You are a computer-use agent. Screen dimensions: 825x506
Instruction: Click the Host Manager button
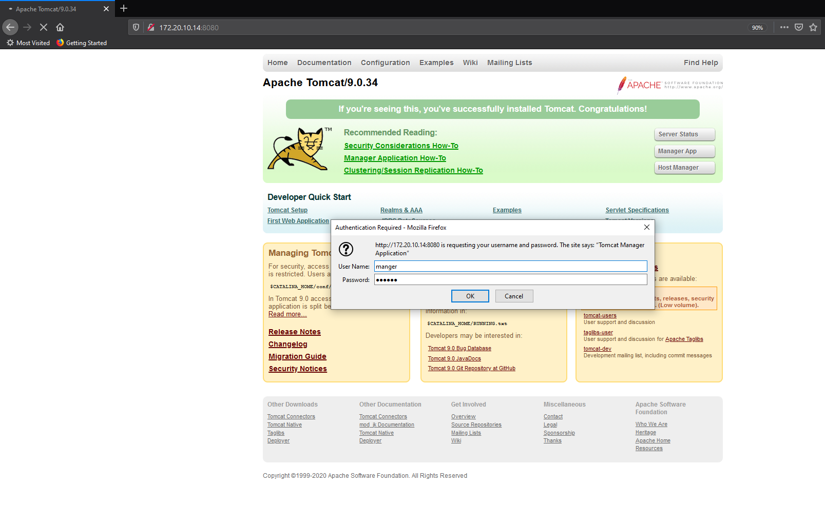click(685, 168)
